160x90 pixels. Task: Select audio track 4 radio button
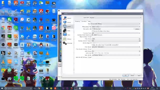click(101, 53)
